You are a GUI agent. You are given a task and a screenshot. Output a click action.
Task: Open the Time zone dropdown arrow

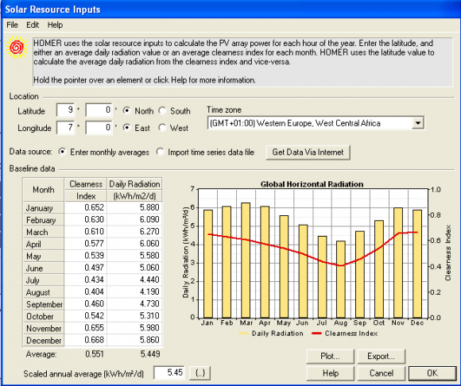(418, 123)
